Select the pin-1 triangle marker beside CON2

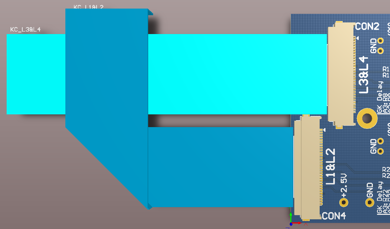(x=357, y=38)
